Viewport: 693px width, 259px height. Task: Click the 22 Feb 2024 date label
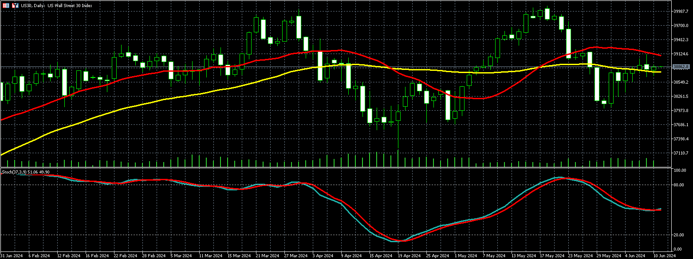tap(125, 255)
